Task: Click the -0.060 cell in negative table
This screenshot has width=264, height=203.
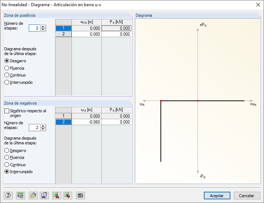Action: 86,122
